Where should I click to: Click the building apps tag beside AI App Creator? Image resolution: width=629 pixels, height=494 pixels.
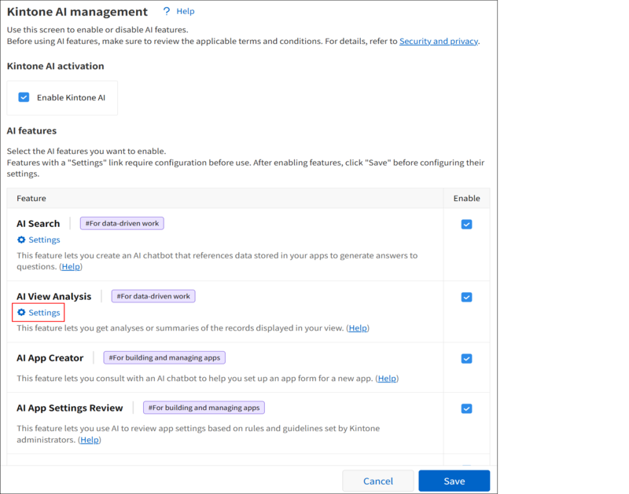[164, 357]
